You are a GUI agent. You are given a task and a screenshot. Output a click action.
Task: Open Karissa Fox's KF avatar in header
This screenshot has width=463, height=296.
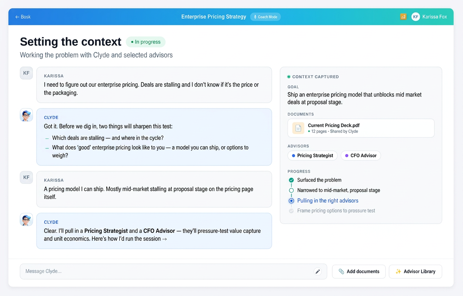(415, 17)
